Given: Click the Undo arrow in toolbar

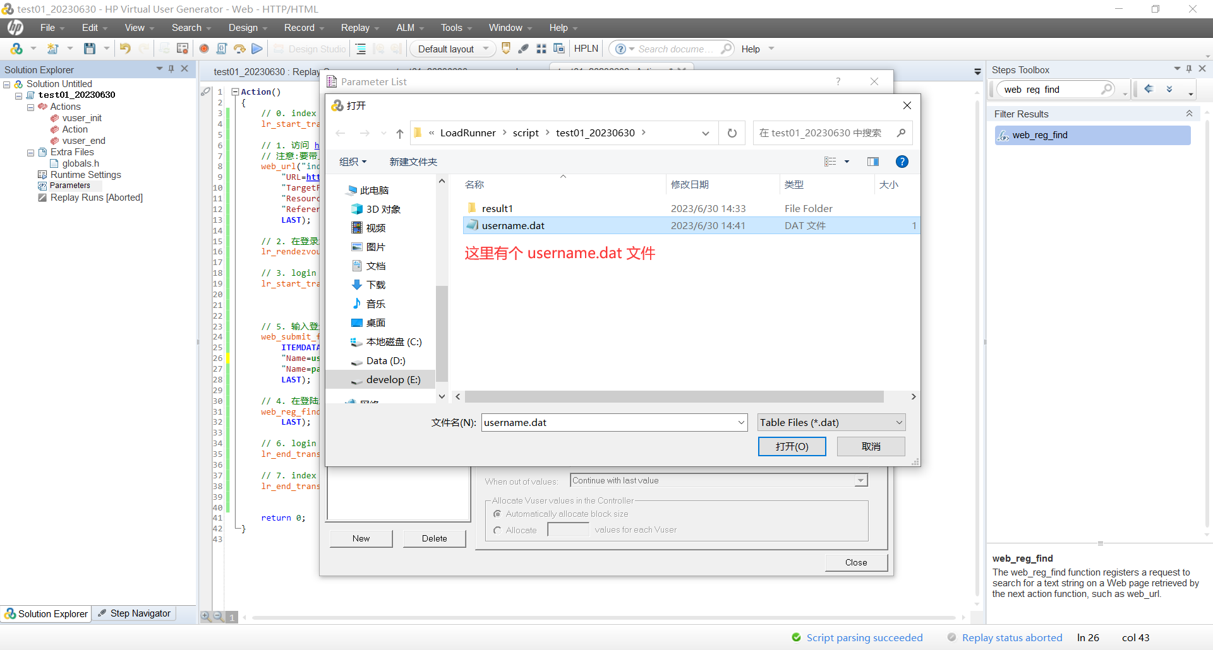Looking at the screenshot, I should pyautogui.click(x=125, y=49).
